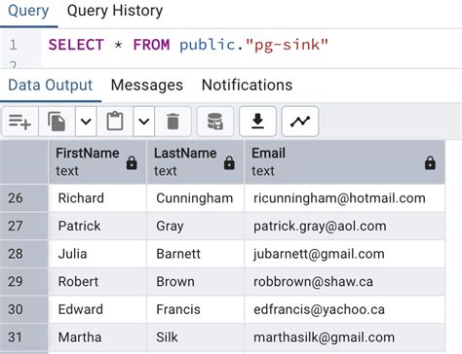The height and width of the screenshot is (354, 462).
Task: Click the cell containing Gray
Action: point(195,226)
